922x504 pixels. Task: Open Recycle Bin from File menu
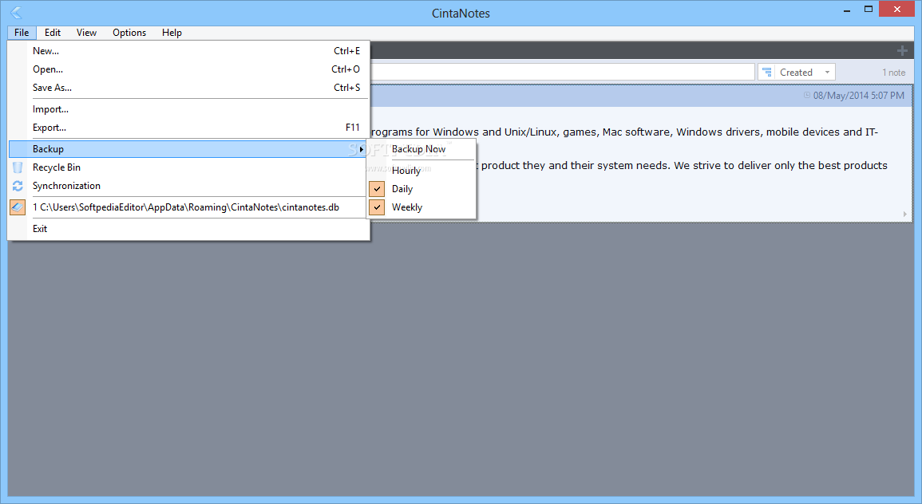click(188, 167)
